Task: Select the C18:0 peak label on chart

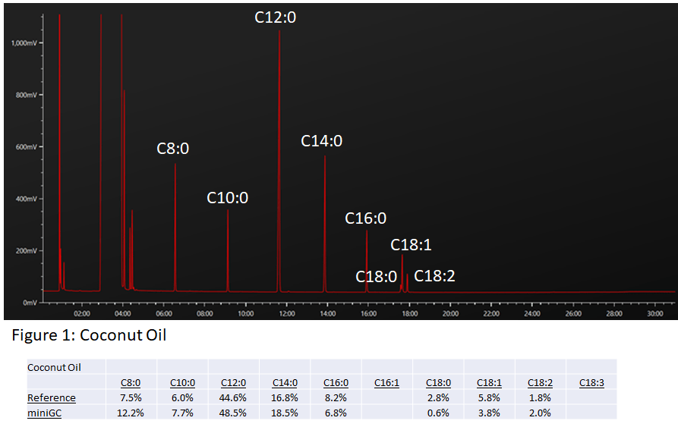Action: coord(377,277)
